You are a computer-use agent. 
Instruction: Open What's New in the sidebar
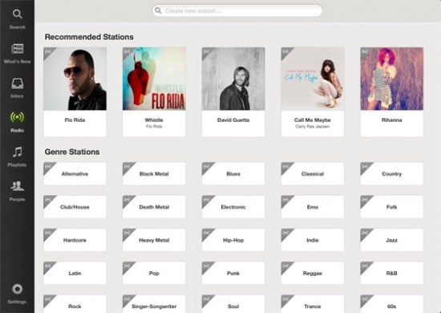[17, 54]
